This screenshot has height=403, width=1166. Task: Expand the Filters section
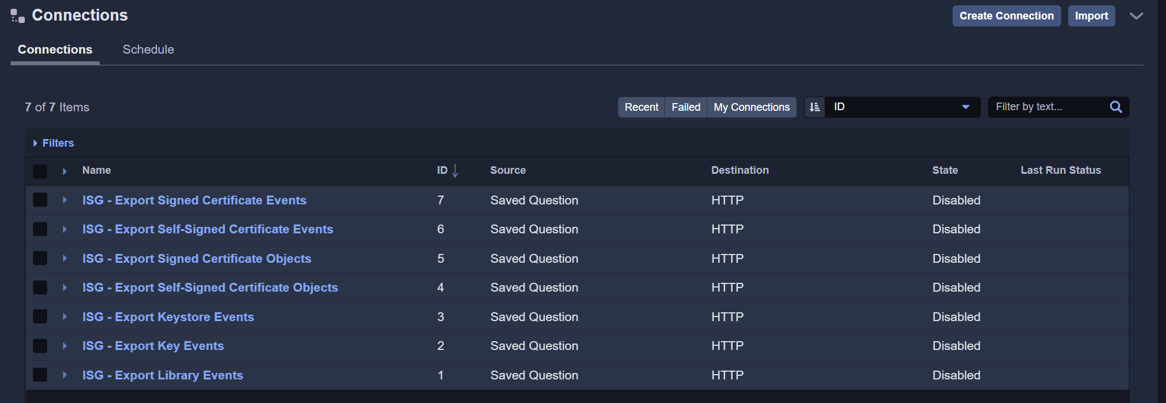pos(53,143)
